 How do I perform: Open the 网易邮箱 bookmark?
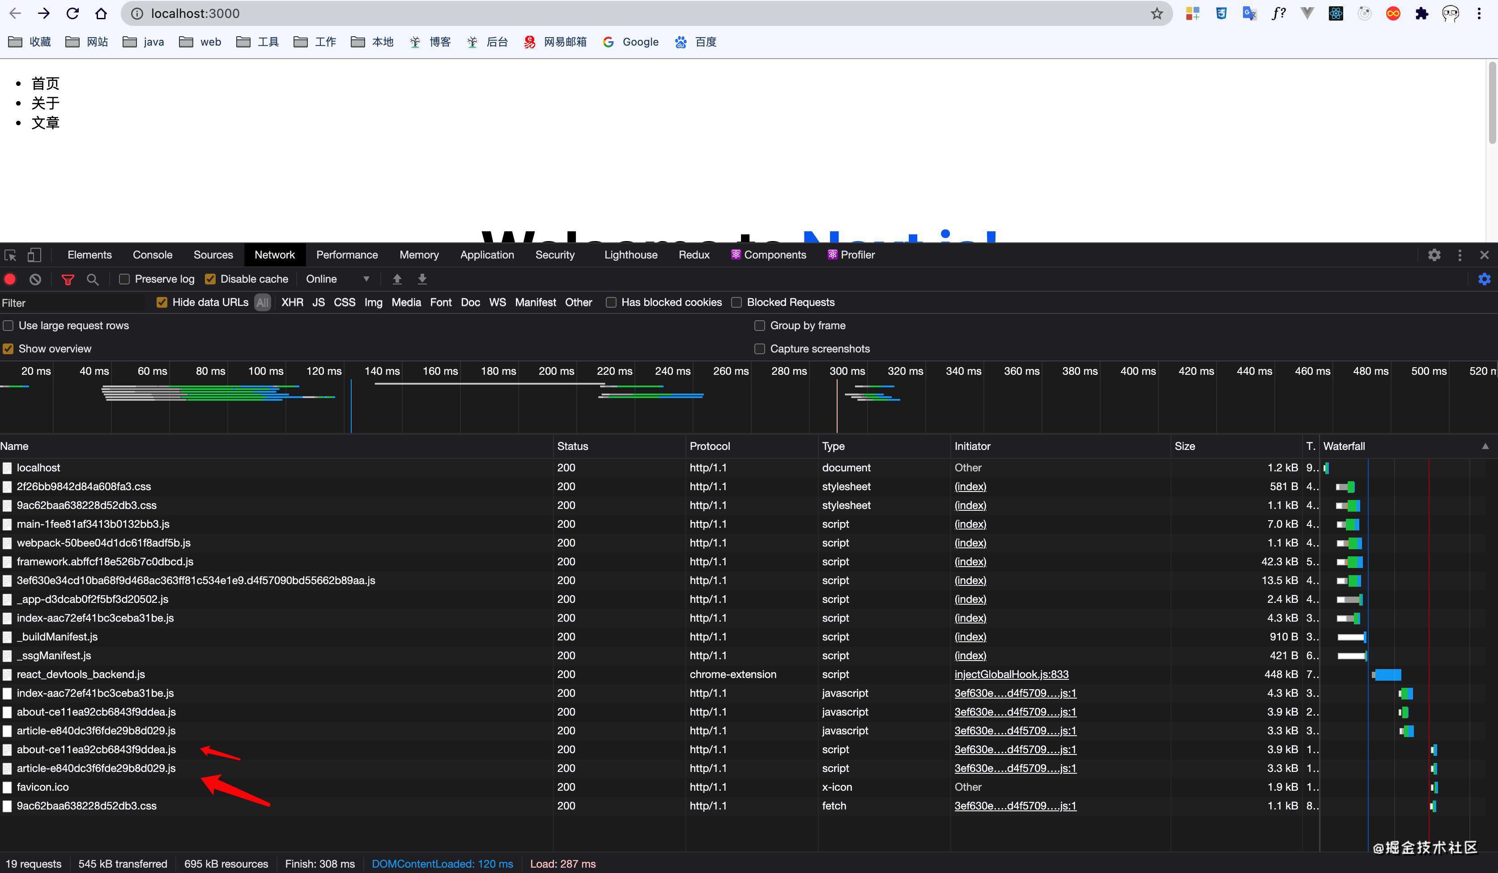coord(555,42)
